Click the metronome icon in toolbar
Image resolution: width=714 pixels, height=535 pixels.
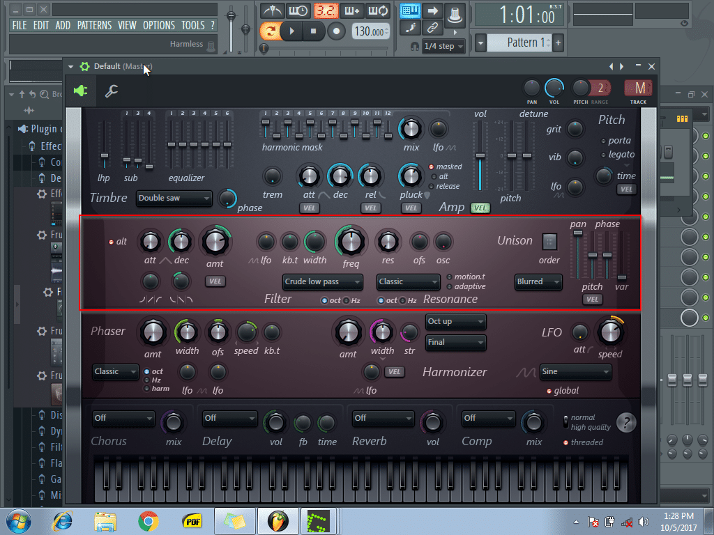click(273, 10)
